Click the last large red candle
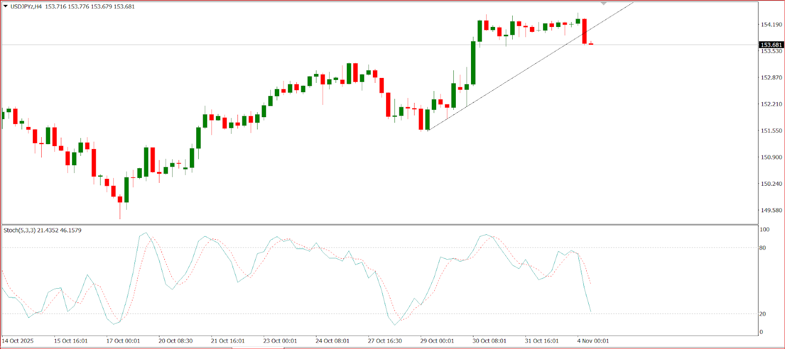This screenshot has height=349, width=785. point(584,31)
